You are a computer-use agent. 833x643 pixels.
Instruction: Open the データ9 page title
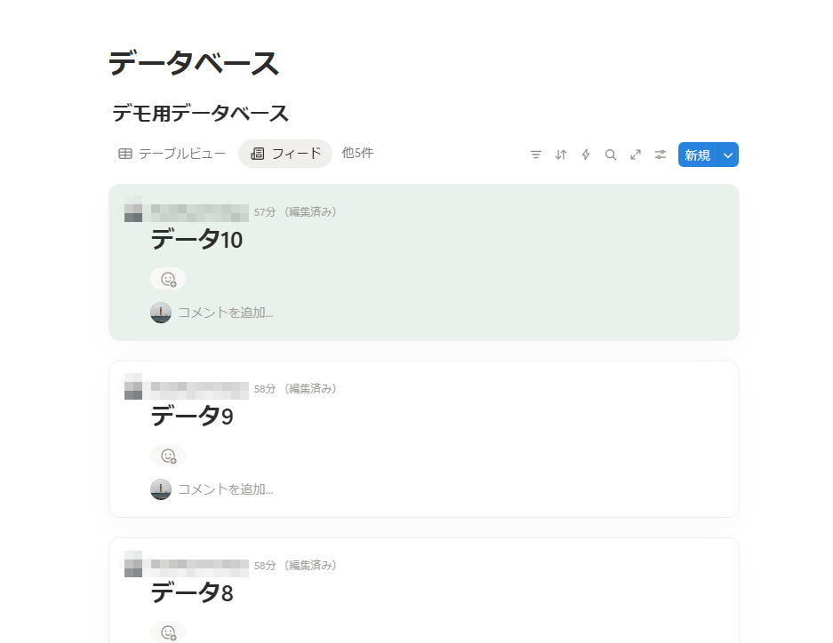(192, 416)
